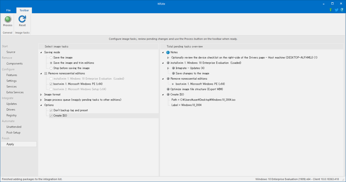
Task: Click the help question mark icon
Action: 342,10
